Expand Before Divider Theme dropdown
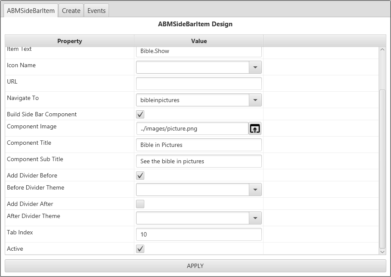The width and height of the screenshot is (391, 277). click(255, 190)
